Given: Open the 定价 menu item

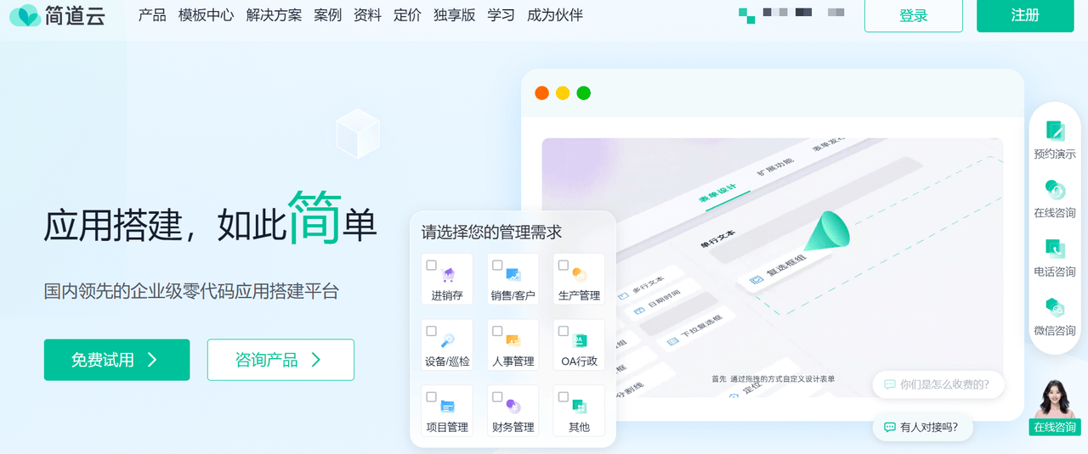Looking at the screenshot, I should click(x=407, y=15).
